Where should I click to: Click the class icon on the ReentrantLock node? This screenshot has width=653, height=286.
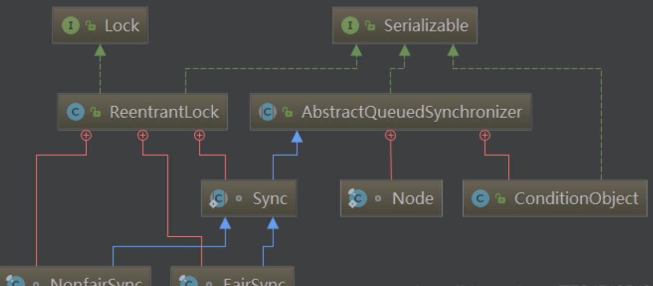point(76,112)
